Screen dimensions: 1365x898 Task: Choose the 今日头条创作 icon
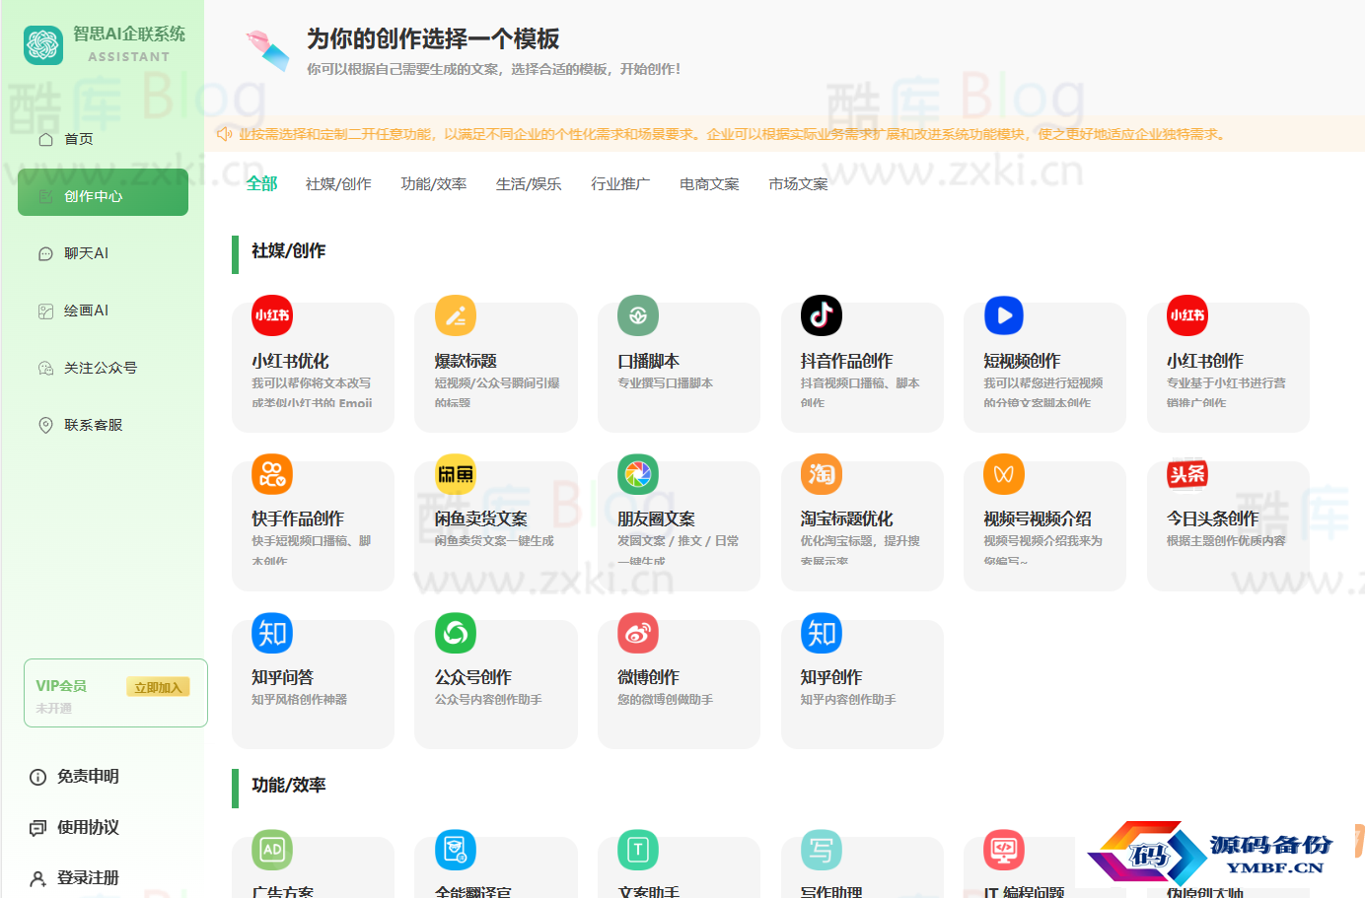[x=1187, y=474]
